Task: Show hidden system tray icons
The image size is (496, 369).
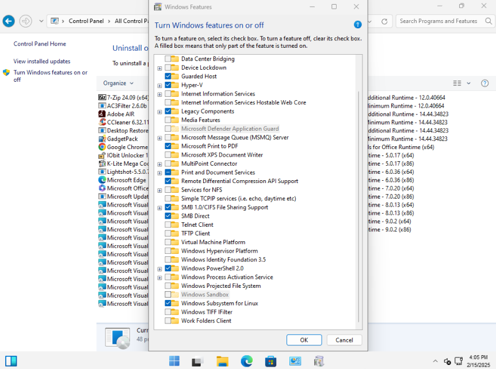Action: pos(435,361)
